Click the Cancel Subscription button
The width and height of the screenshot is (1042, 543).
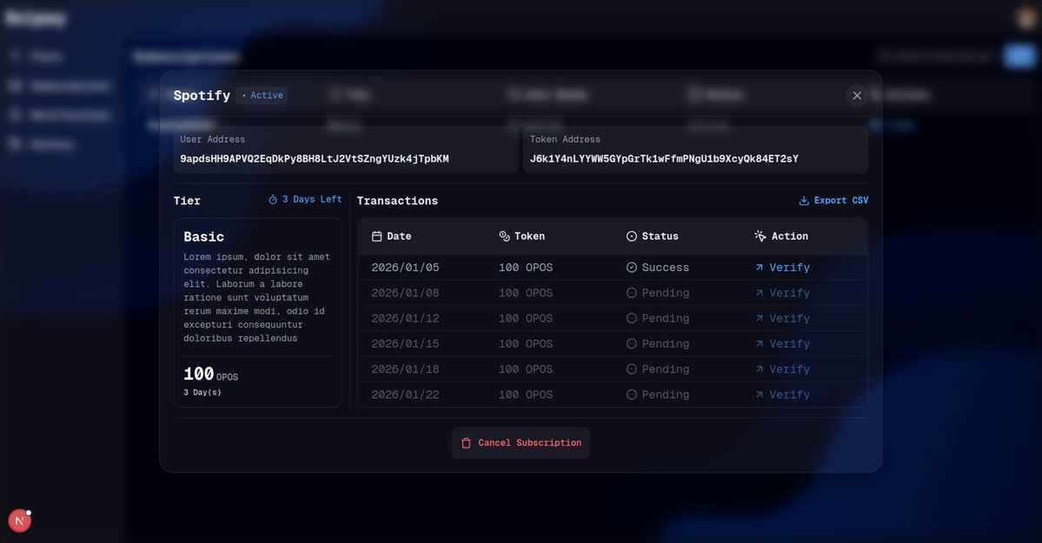tap(521, 442)
